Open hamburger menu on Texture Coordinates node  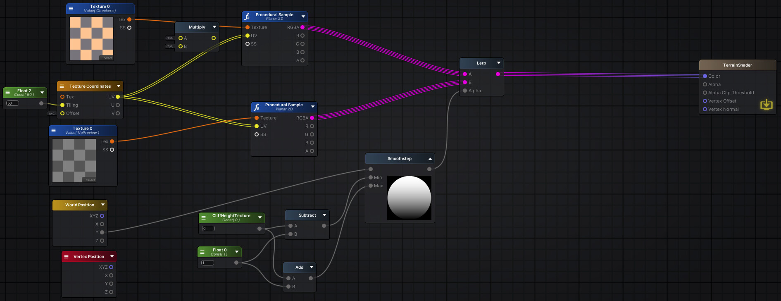62,86
